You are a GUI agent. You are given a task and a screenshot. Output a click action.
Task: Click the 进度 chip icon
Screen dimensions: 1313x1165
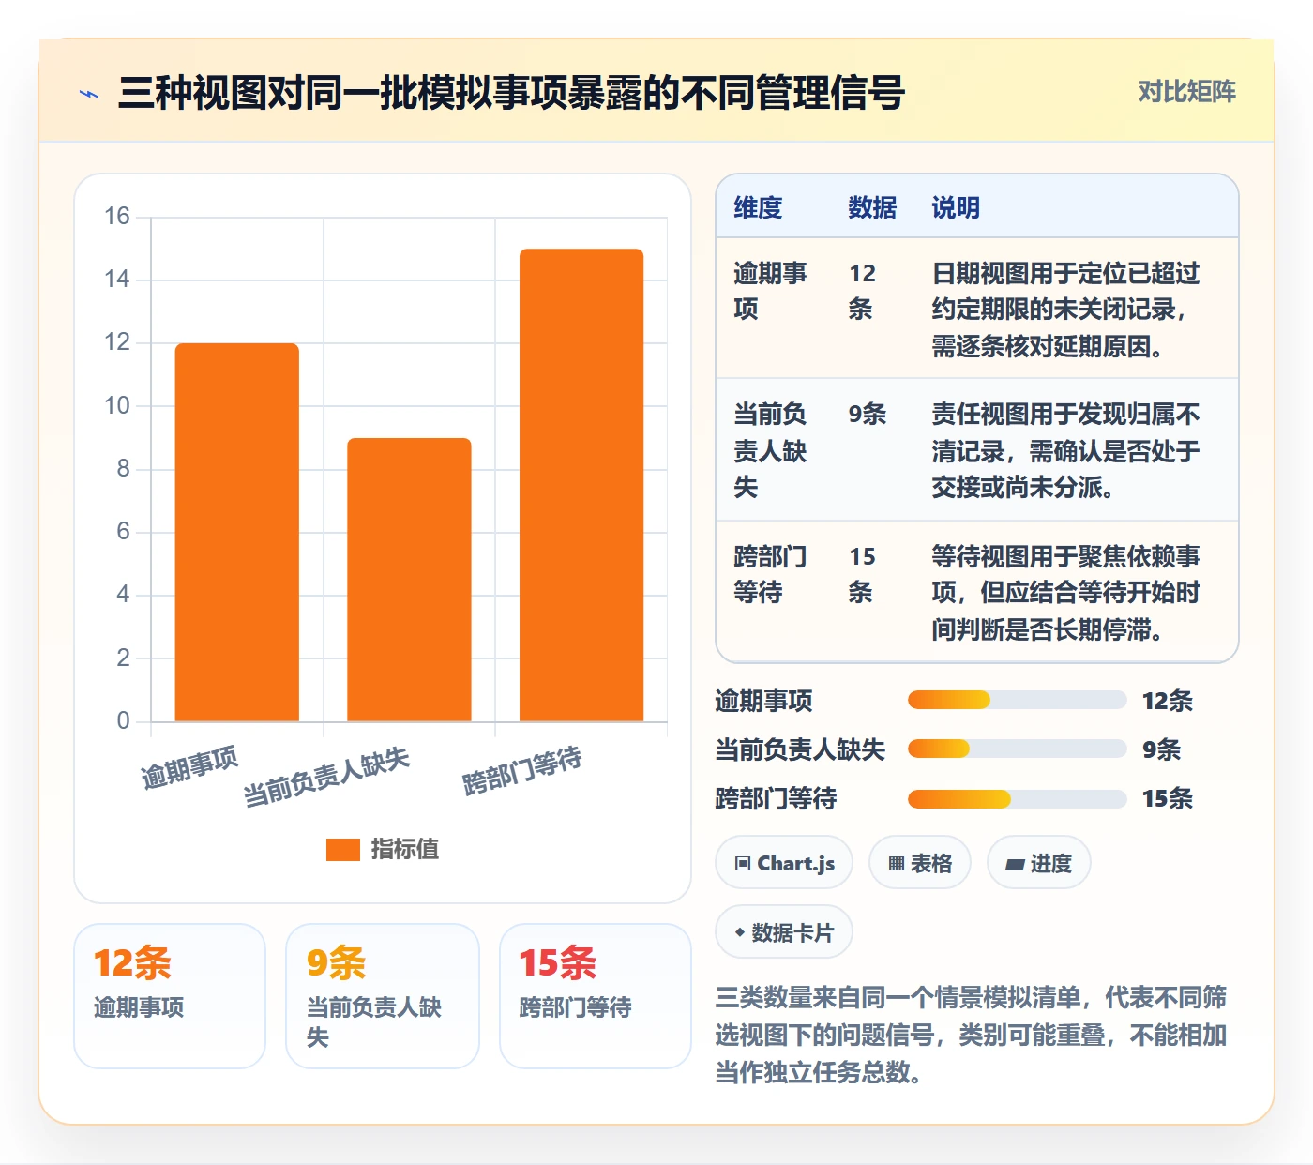pyautogui.click(x=1015, y=864)
